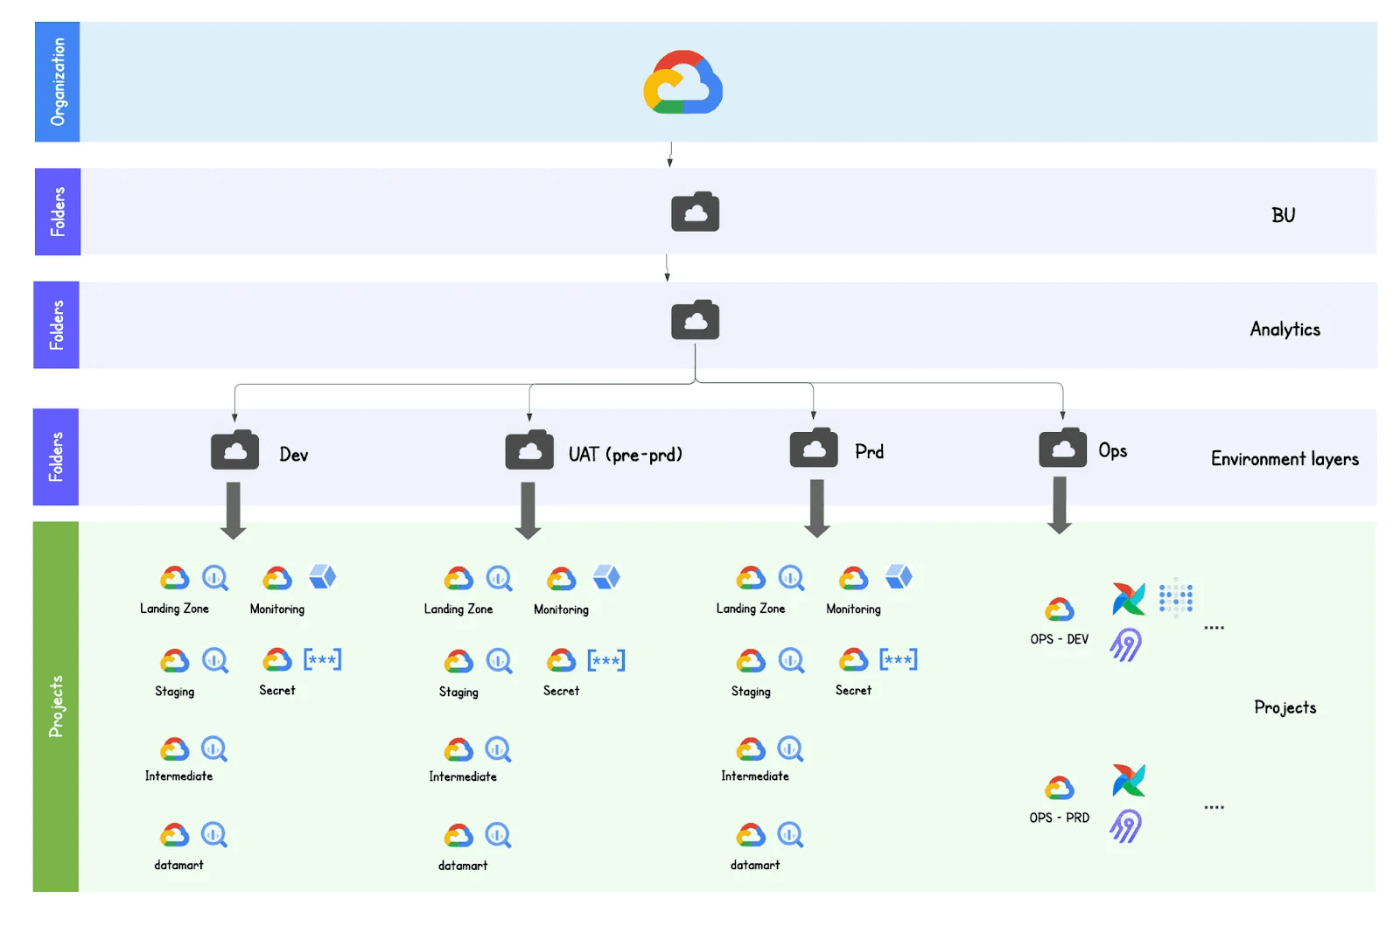Click the BigQuery icon of Dev Intermediate
Screen dimensions: 1400x926
[x=214, y=749]
